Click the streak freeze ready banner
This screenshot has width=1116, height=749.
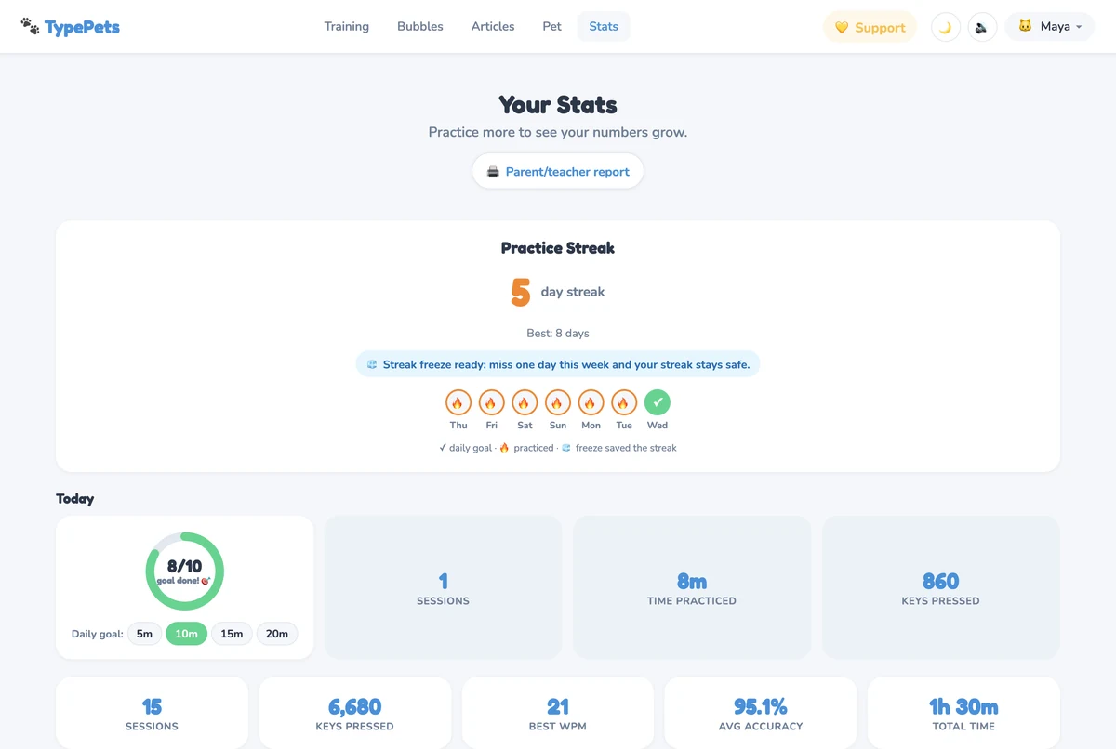tap(558, 364)
